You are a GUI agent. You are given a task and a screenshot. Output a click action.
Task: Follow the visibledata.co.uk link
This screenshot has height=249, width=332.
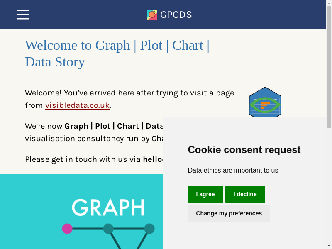[77, 105]
